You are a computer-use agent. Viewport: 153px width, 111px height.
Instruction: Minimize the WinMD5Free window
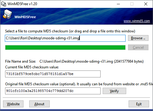pyautogui.click(x=118, y=4)
